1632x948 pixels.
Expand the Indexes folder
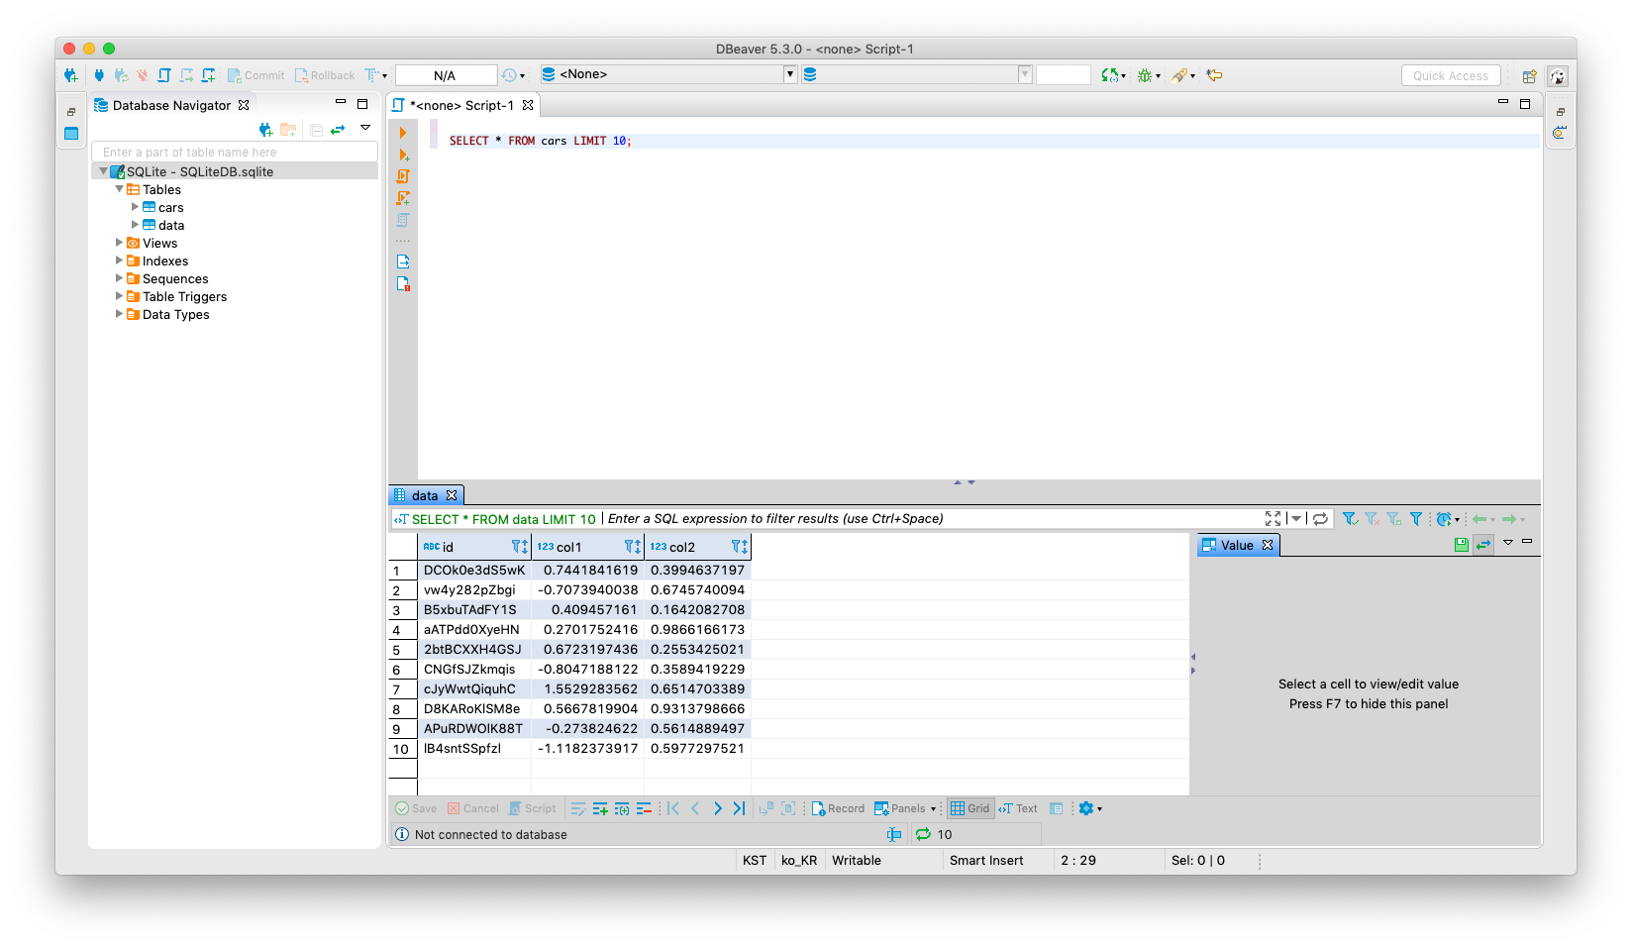(119, 261)
